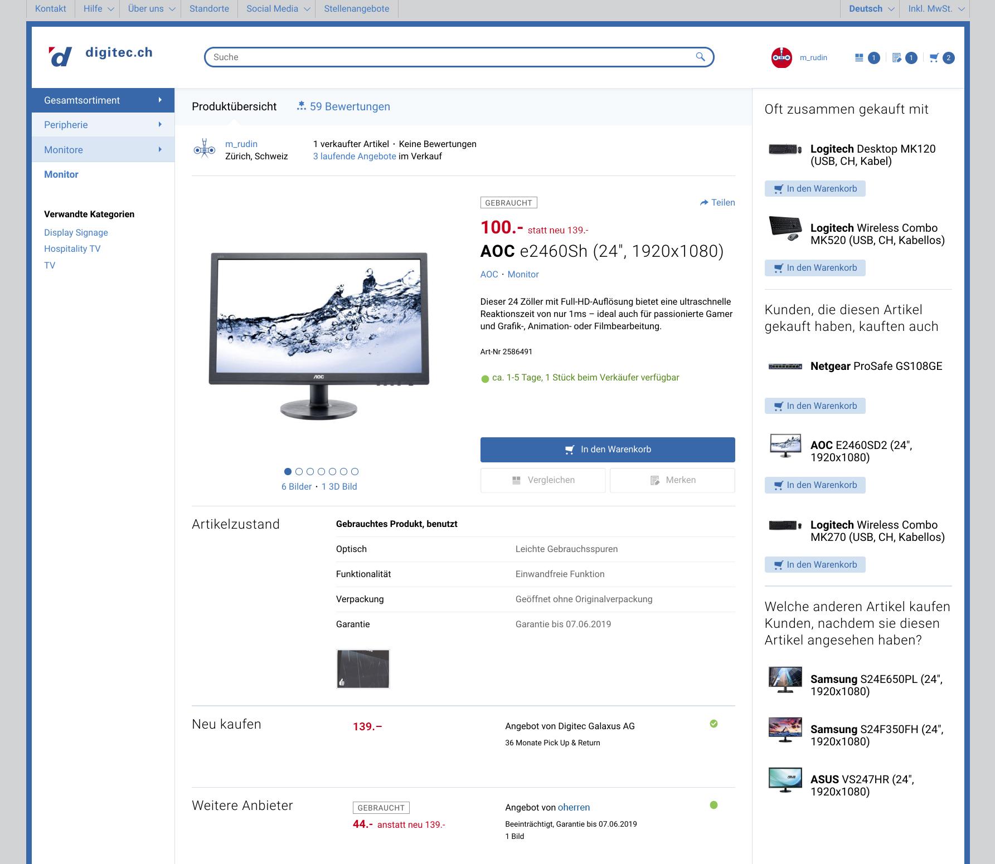This screenshot has width=995, height=864.
Task: Add AOC E2460SD2 to cart
Action: coord(815,485)
